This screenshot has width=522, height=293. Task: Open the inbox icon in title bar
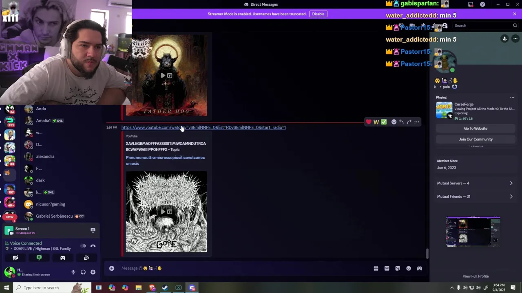point(471,4)
